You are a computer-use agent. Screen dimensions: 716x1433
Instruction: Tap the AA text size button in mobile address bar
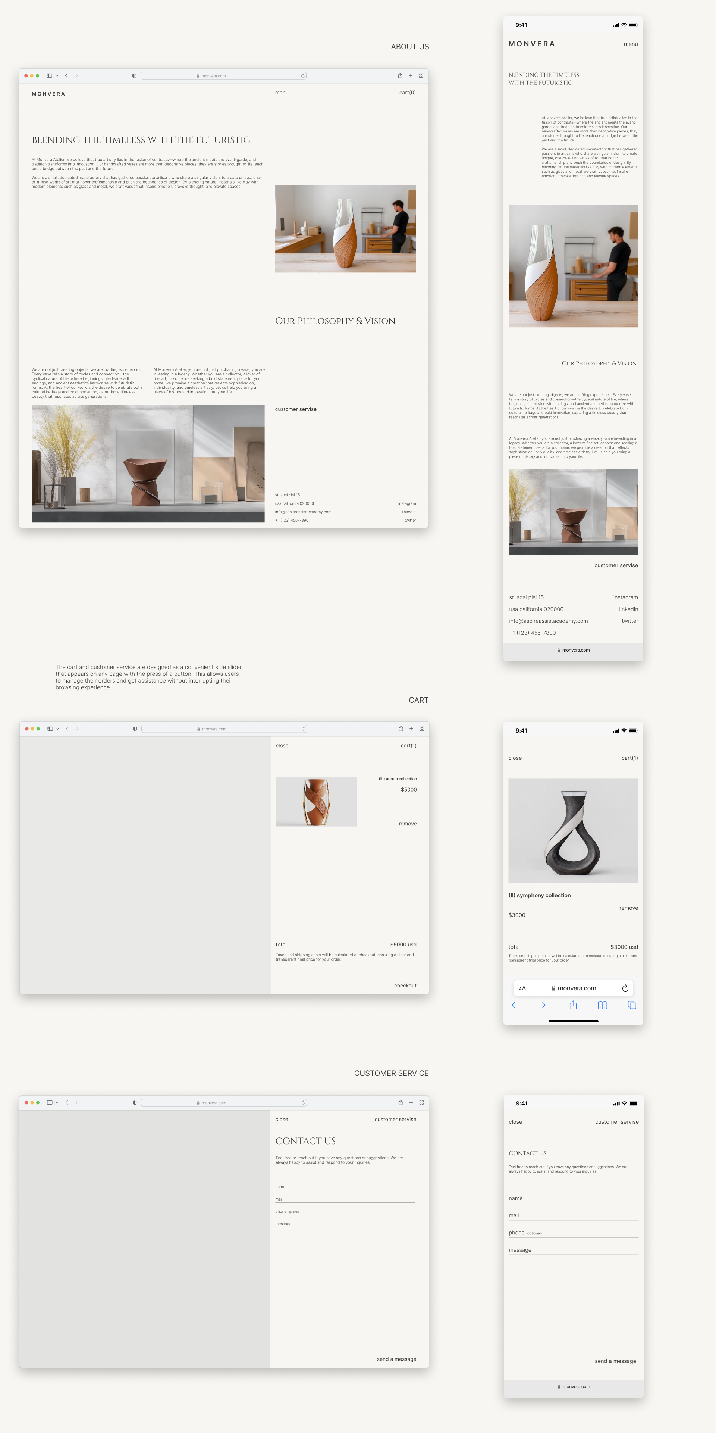[522, 988]
